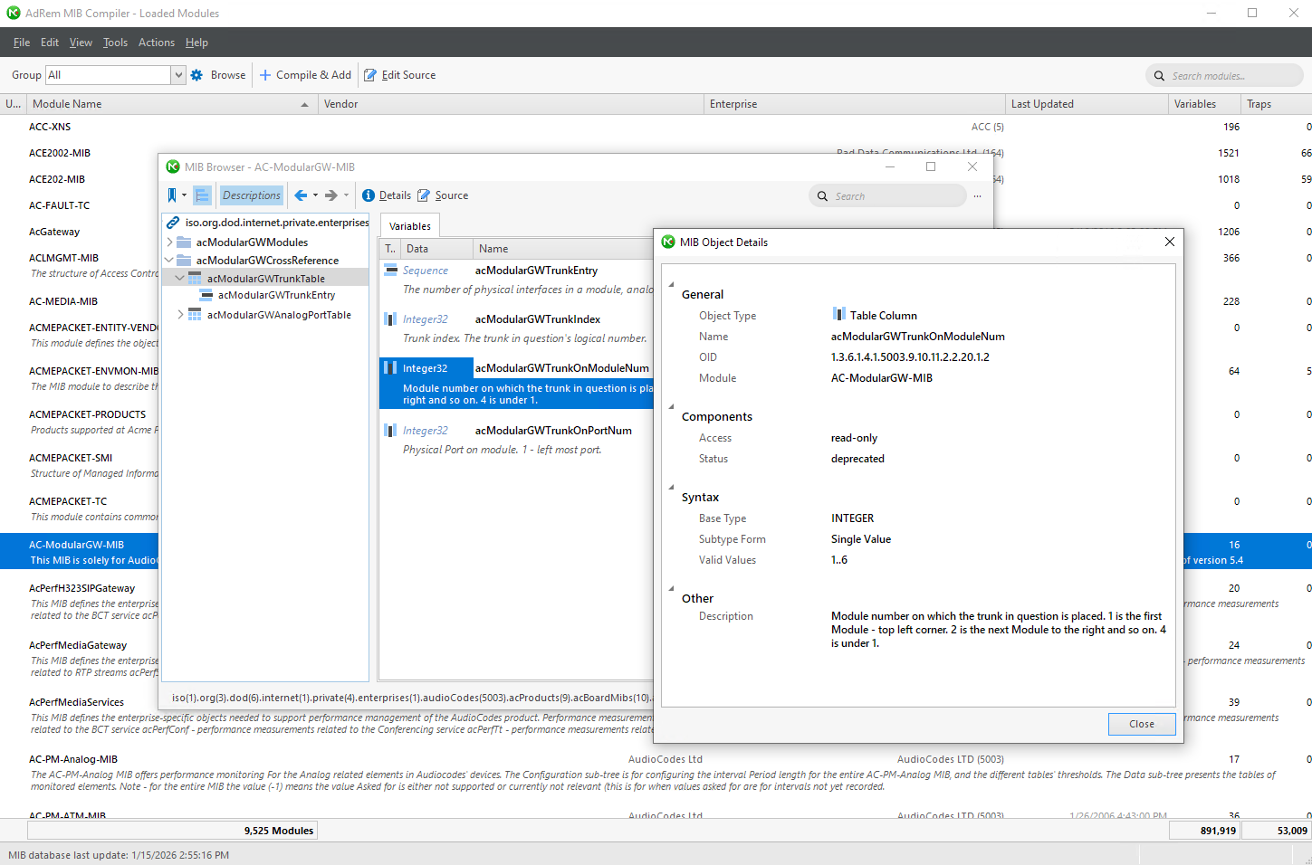Expand the acModularGWModules tree node

(169, 242)
